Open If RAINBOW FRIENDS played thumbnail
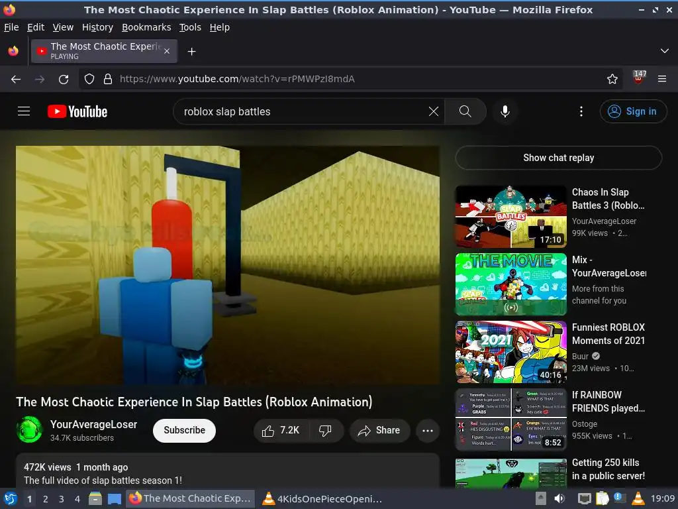The width and height of the screenshot is (678, 509). pyautogui.click(x=510, y=420)
